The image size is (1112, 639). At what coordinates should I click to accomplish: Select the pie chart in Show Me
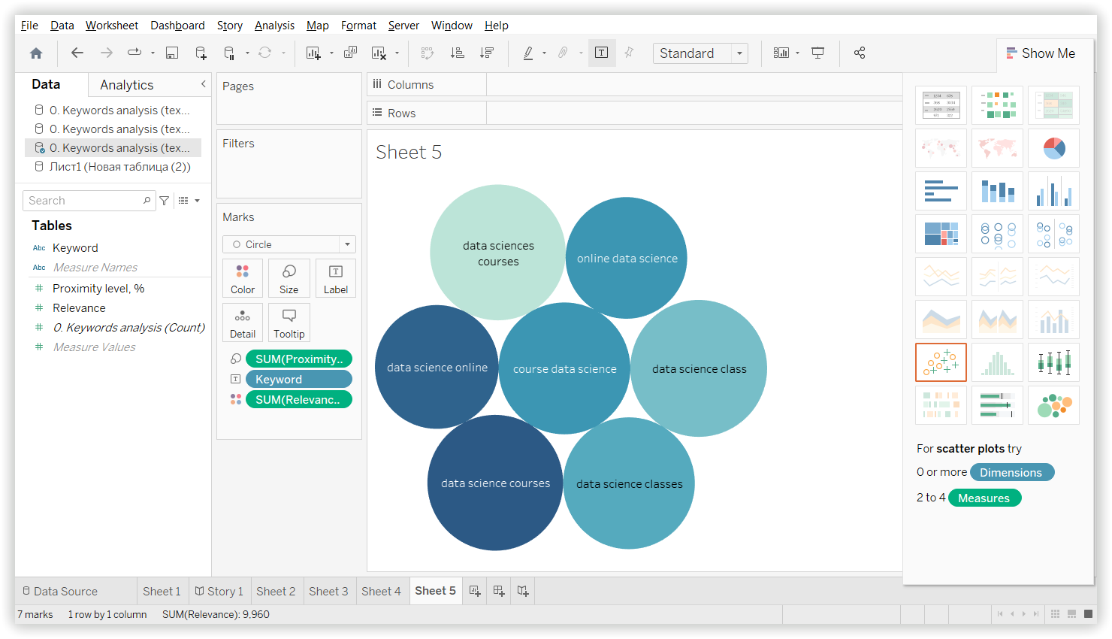click(x=1053, y=148)
